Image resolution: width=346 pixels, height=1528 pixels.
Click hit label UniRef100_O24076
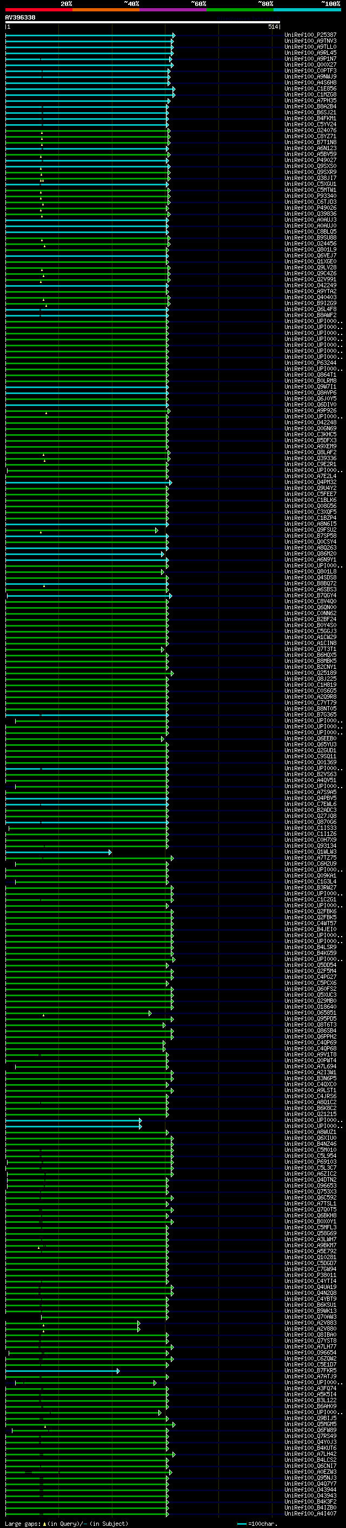(310, 131)
